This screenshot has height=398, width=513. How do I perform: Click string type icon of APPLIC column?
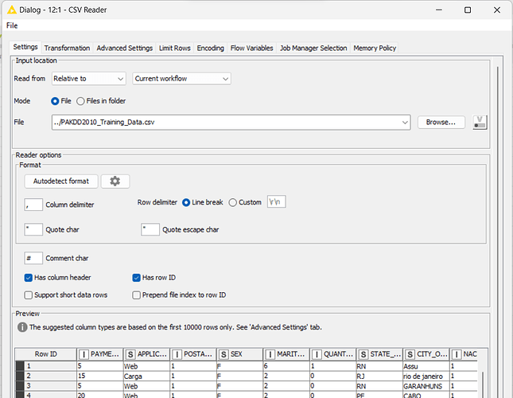(130, 354)
